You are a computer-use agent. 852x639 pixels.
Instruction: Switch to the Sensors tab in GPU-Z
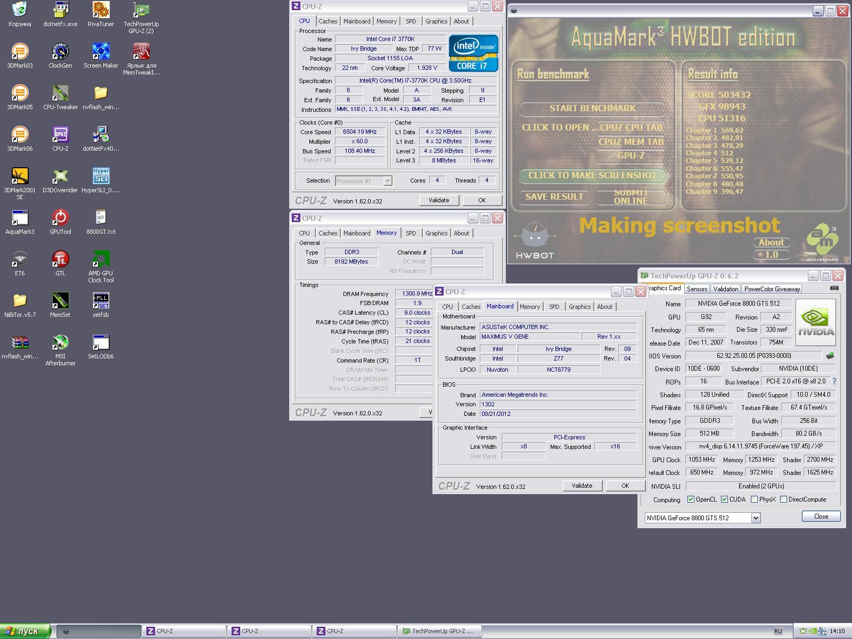coord(697,289)
